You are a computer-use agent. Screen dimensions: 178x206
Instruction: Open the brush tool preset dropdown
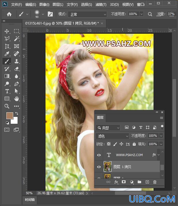[x=27, y=14]
